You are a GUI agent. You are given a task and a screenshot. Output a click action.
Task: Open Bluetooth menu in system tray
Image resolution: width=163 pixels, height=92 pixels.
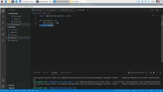142,2
